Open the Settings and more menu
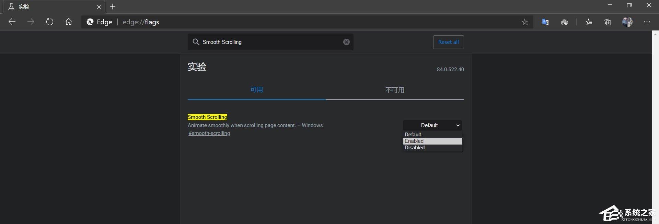 pyautogui.click(x=647, y=22)
